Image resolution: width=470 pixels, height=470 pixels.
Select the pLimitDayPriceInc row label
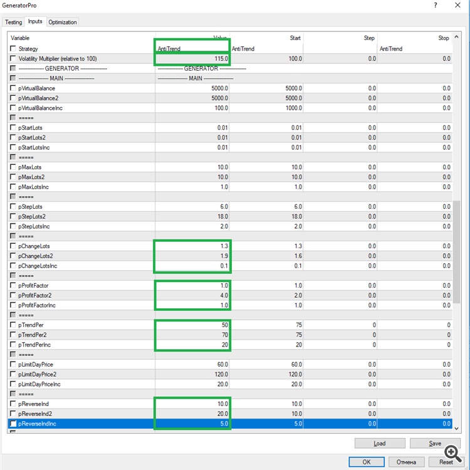[x=39, y=384]
